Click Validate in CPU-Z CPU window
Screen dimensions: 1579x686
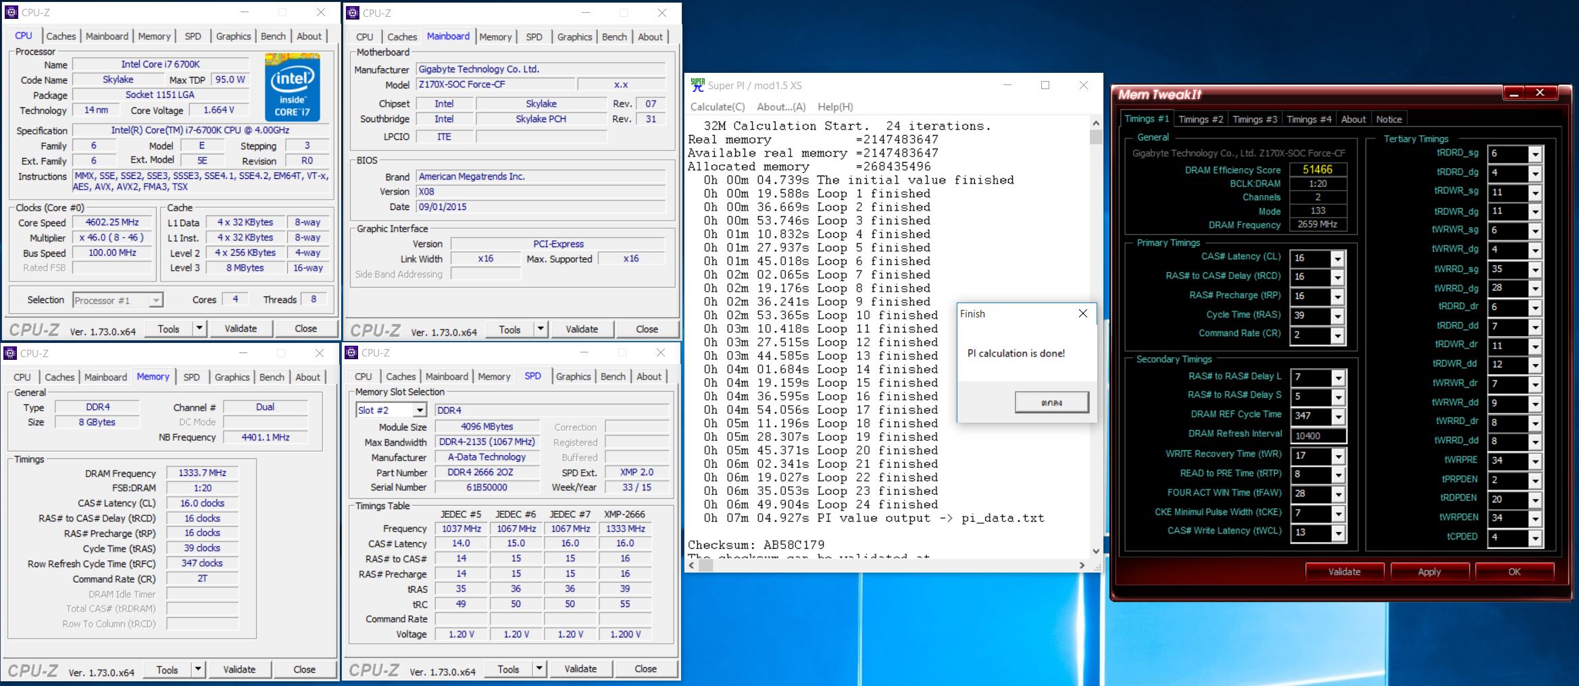click(241, 328)
